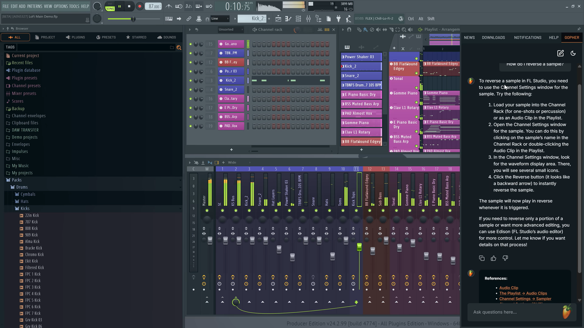Click the Ask questions input field
This screenshot has height=328, width=584.
[x=516, y=312]
